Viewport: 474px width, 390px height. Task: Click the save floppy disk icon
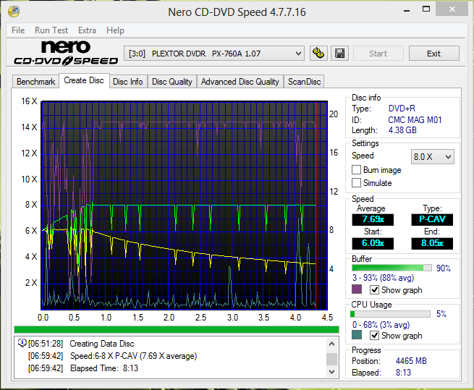[340, 54]
